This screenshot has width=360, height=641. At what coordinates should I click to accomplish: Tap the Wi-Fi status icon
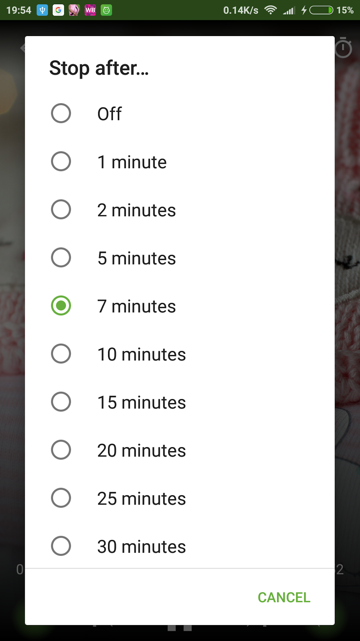click(270, 10)
